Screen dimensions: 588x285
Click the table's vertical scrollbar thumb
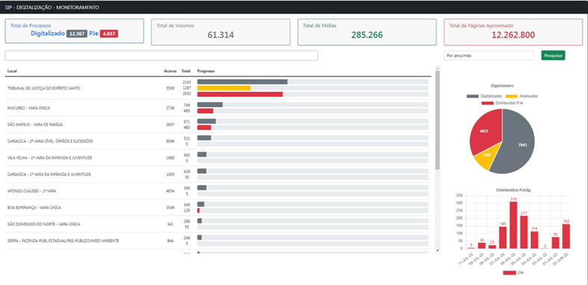pyautogui.click(x=437, y=120)
